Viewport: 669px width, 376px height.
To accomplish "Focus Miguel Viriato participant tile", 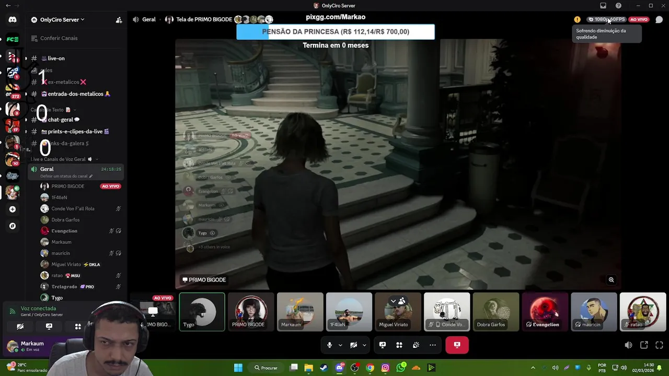I will [398, 312].
